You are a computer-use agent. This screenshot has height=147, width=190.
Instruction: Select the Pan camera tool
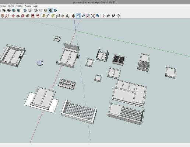[x=78, y=16]
